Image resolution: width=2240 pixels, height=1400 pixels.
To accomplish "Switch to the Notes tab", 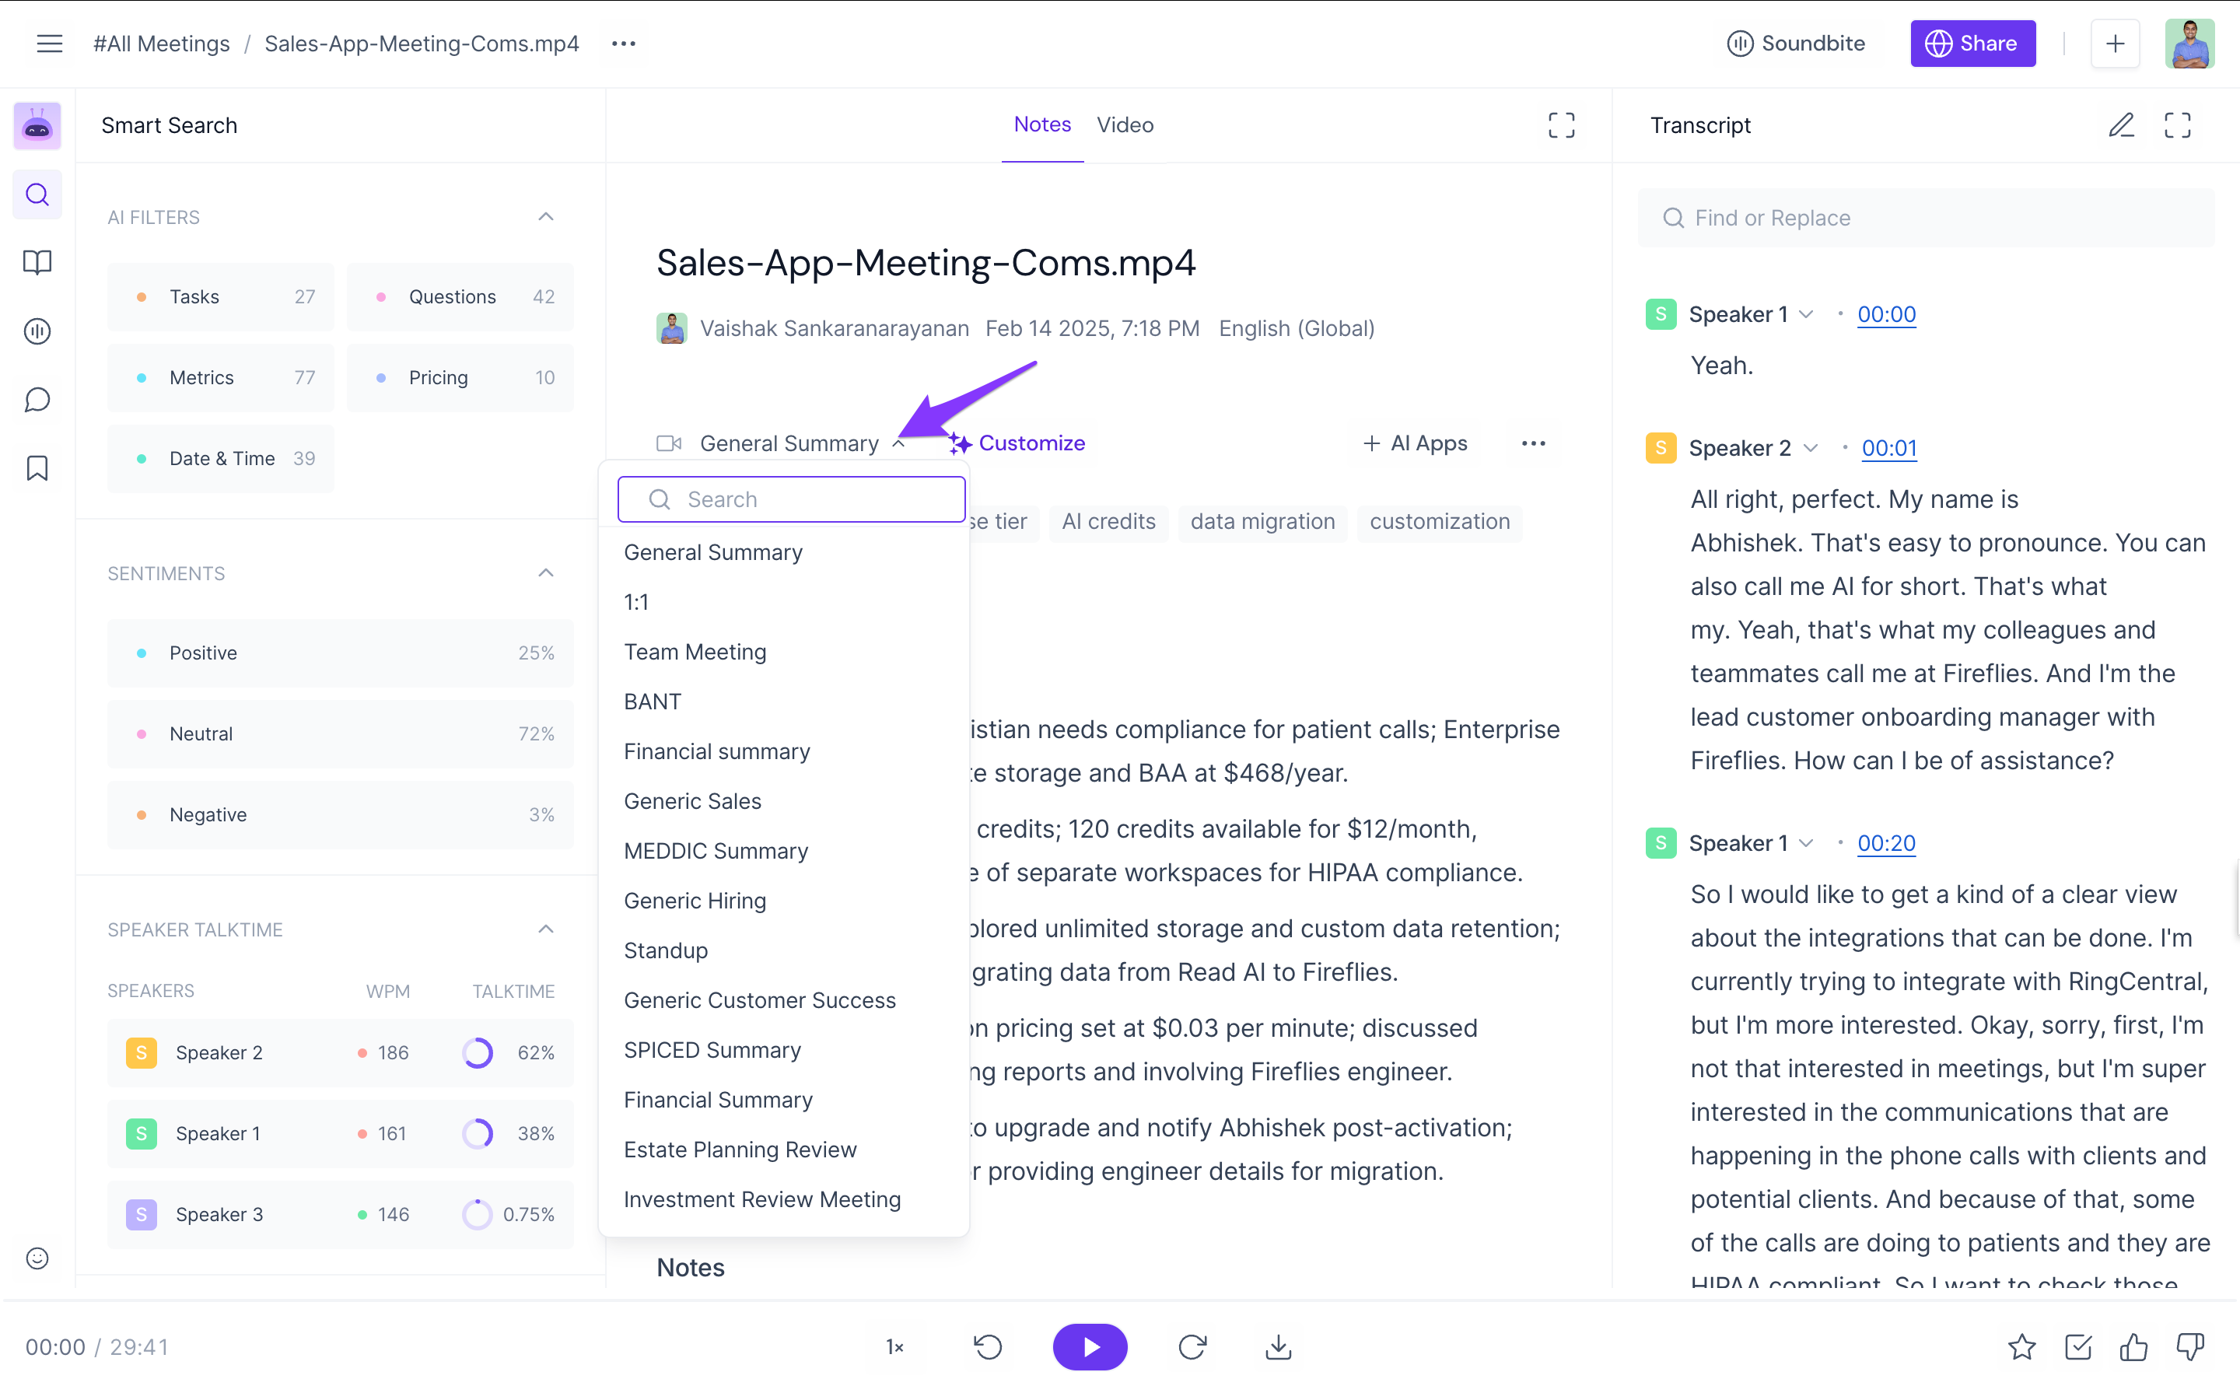I will (x=1042, y=125).
